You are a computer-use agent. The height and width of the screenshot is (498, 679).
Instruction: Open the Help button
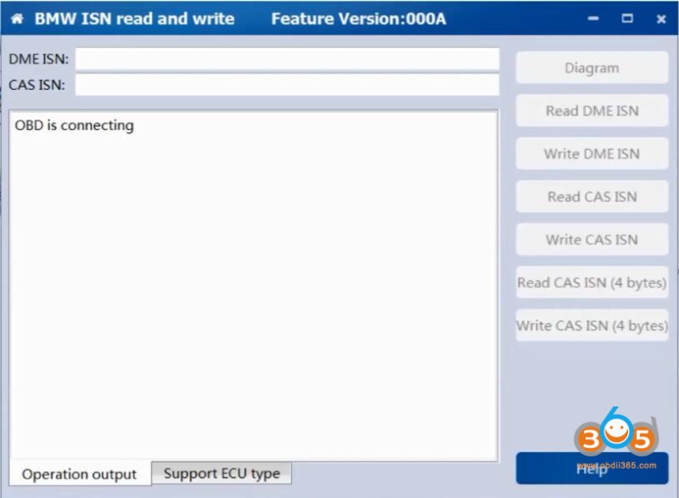coord(592,468)
